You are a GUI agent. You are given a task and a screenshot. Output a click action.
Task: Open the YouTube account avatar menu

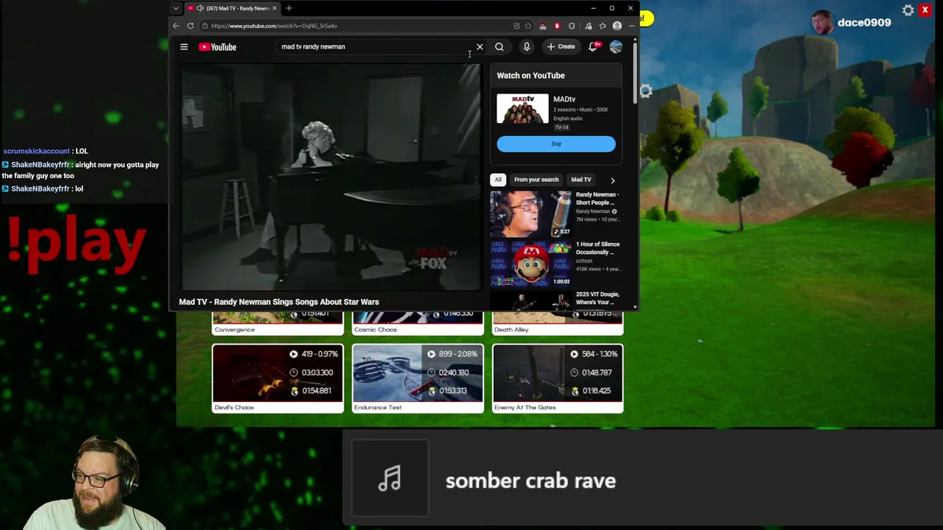click(616, 46)
